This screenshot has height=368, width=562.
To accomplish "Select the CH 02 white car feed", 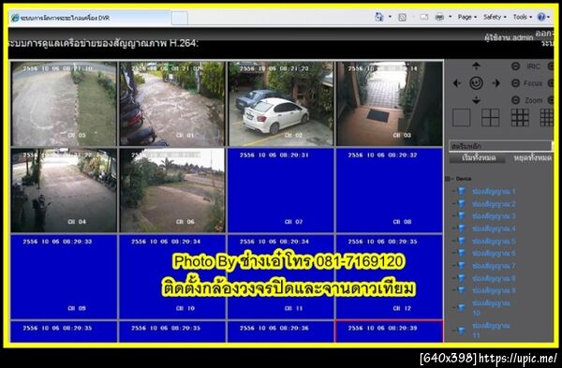I will tap(281, 104).
